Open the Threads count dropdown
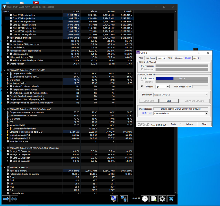This screenshot has width=220, height=206. [x=168, y=87]
